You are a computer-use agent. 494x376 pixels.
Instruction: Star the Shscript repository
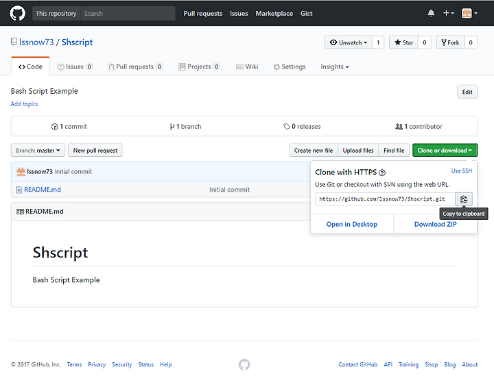tap(403, 42)
